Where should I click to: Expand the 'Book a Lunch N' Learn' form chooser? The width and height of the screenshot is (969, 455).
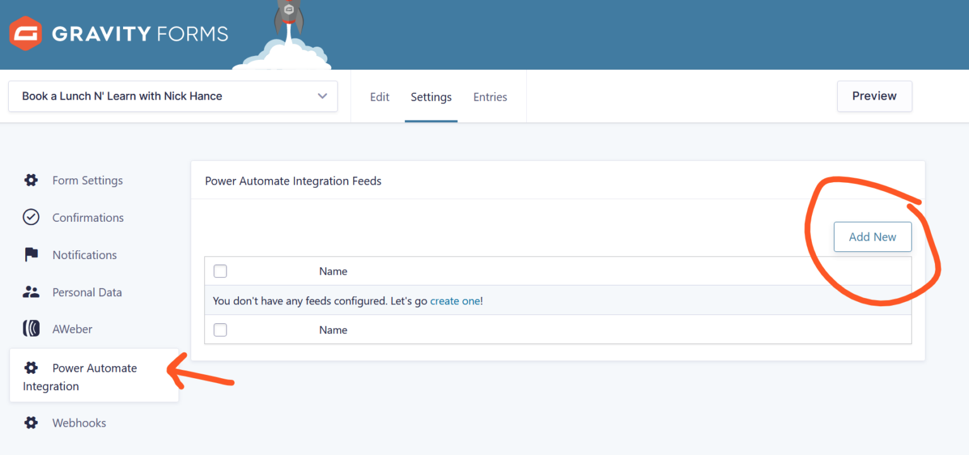[173, 96]
